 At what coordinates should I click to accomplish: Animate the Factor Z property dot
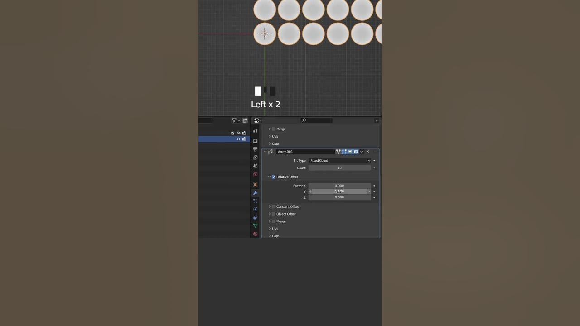coord(374,197)
